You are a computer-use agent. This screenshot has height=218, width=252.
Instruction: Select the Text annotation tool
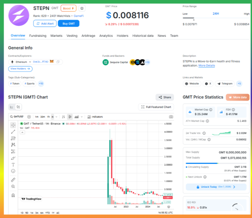(x=13, y=165)
